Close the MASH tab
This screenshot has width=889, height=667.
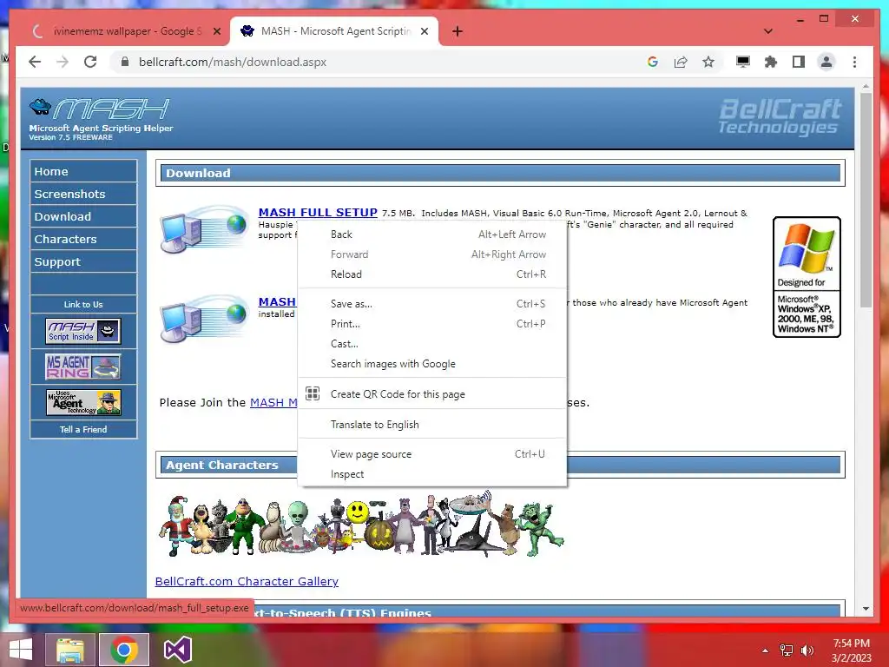coord(424,31)
